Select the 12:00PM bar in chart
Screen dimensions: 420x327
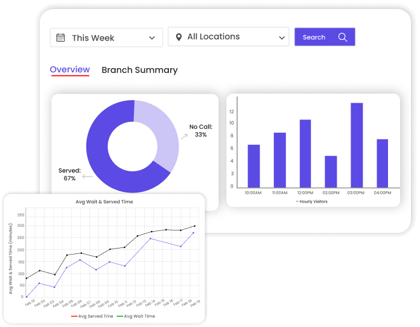tap(305, 153)
